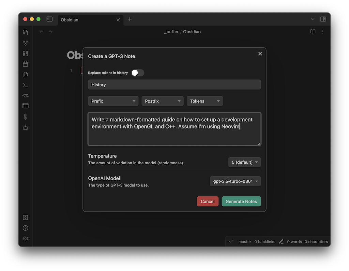Open the note's more options menu

322,32
